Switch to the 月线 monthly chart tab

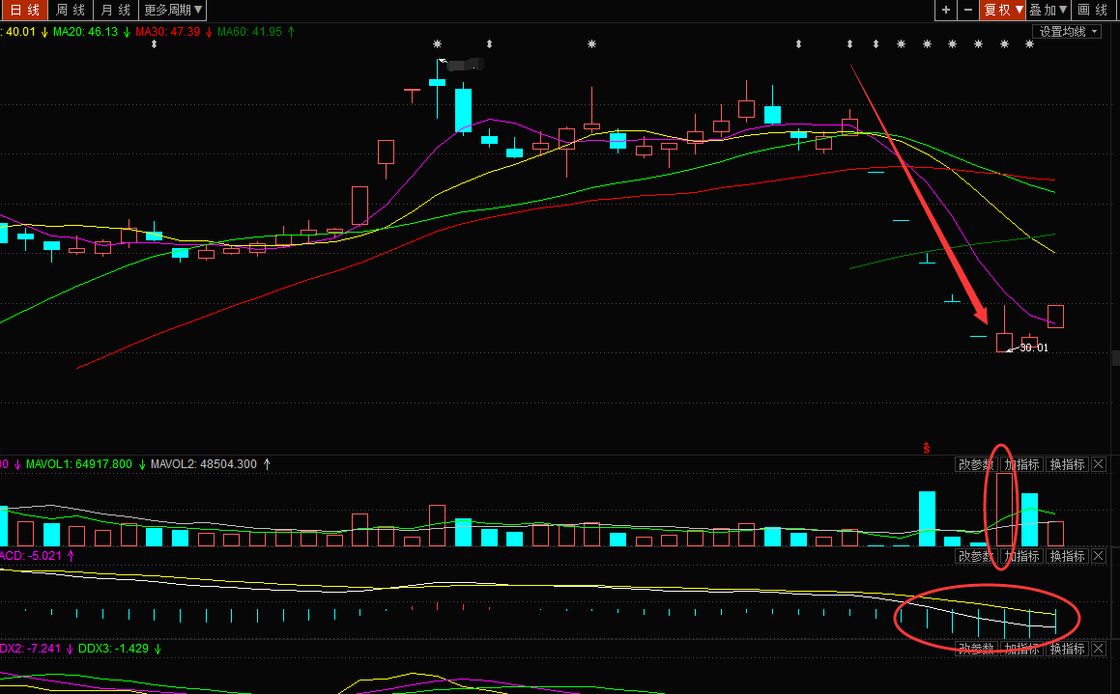click(116, 10)
